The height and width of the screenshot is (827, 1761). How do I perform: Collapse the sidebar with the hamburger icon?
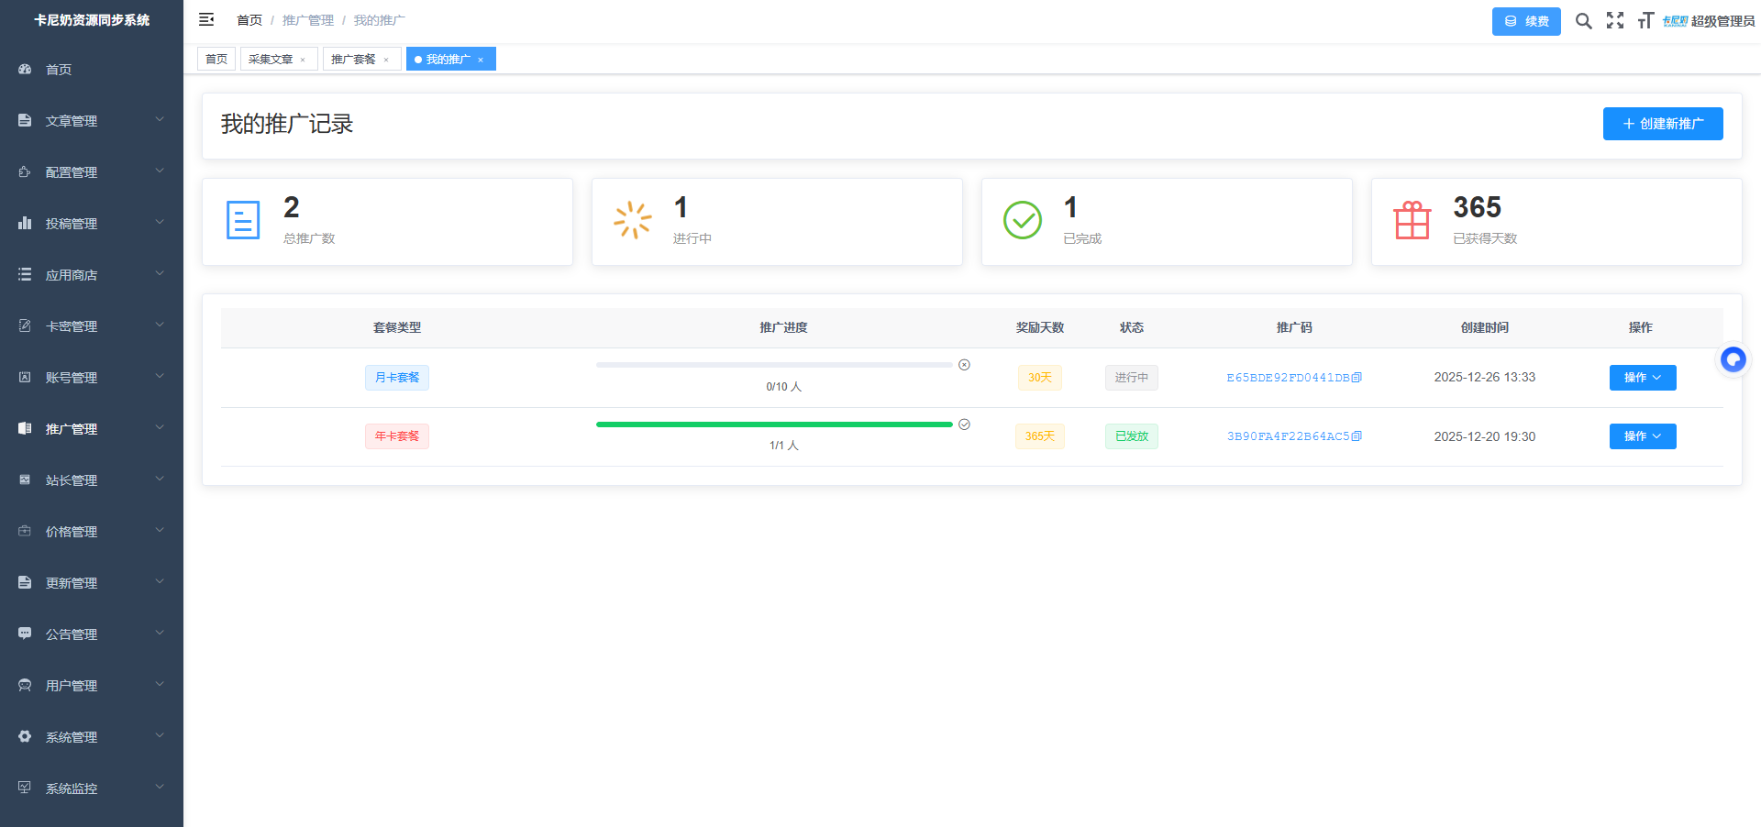[206, 19]
